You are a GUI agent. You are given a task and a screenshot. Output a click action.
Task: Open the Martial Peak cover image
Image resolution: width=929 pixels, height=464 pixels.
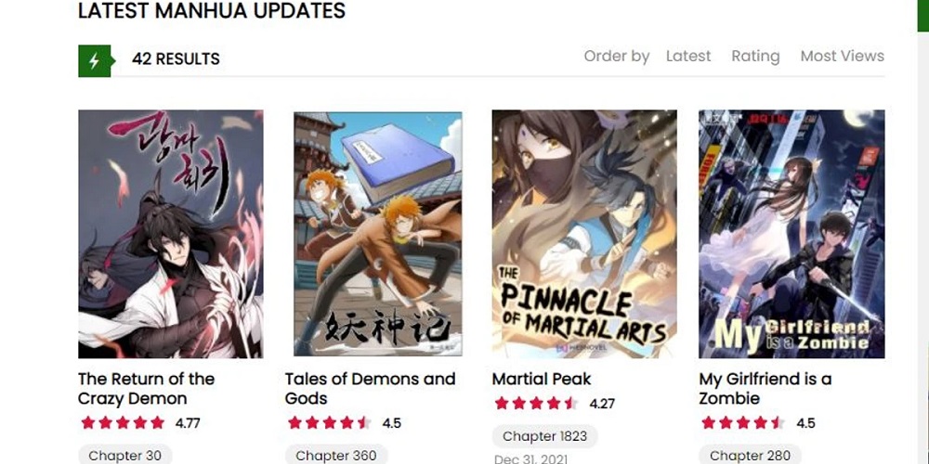584,234
